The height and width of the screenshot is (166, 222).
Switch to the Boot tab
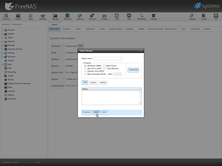[78, 29]
